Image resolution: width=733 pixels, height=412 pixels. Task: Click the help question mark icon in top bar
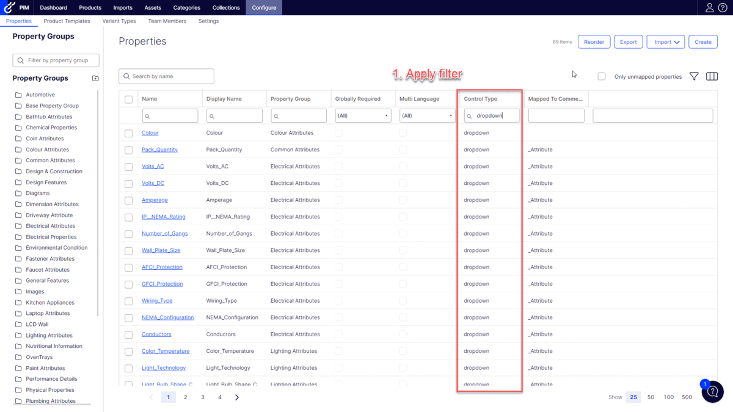click(723, 7)
